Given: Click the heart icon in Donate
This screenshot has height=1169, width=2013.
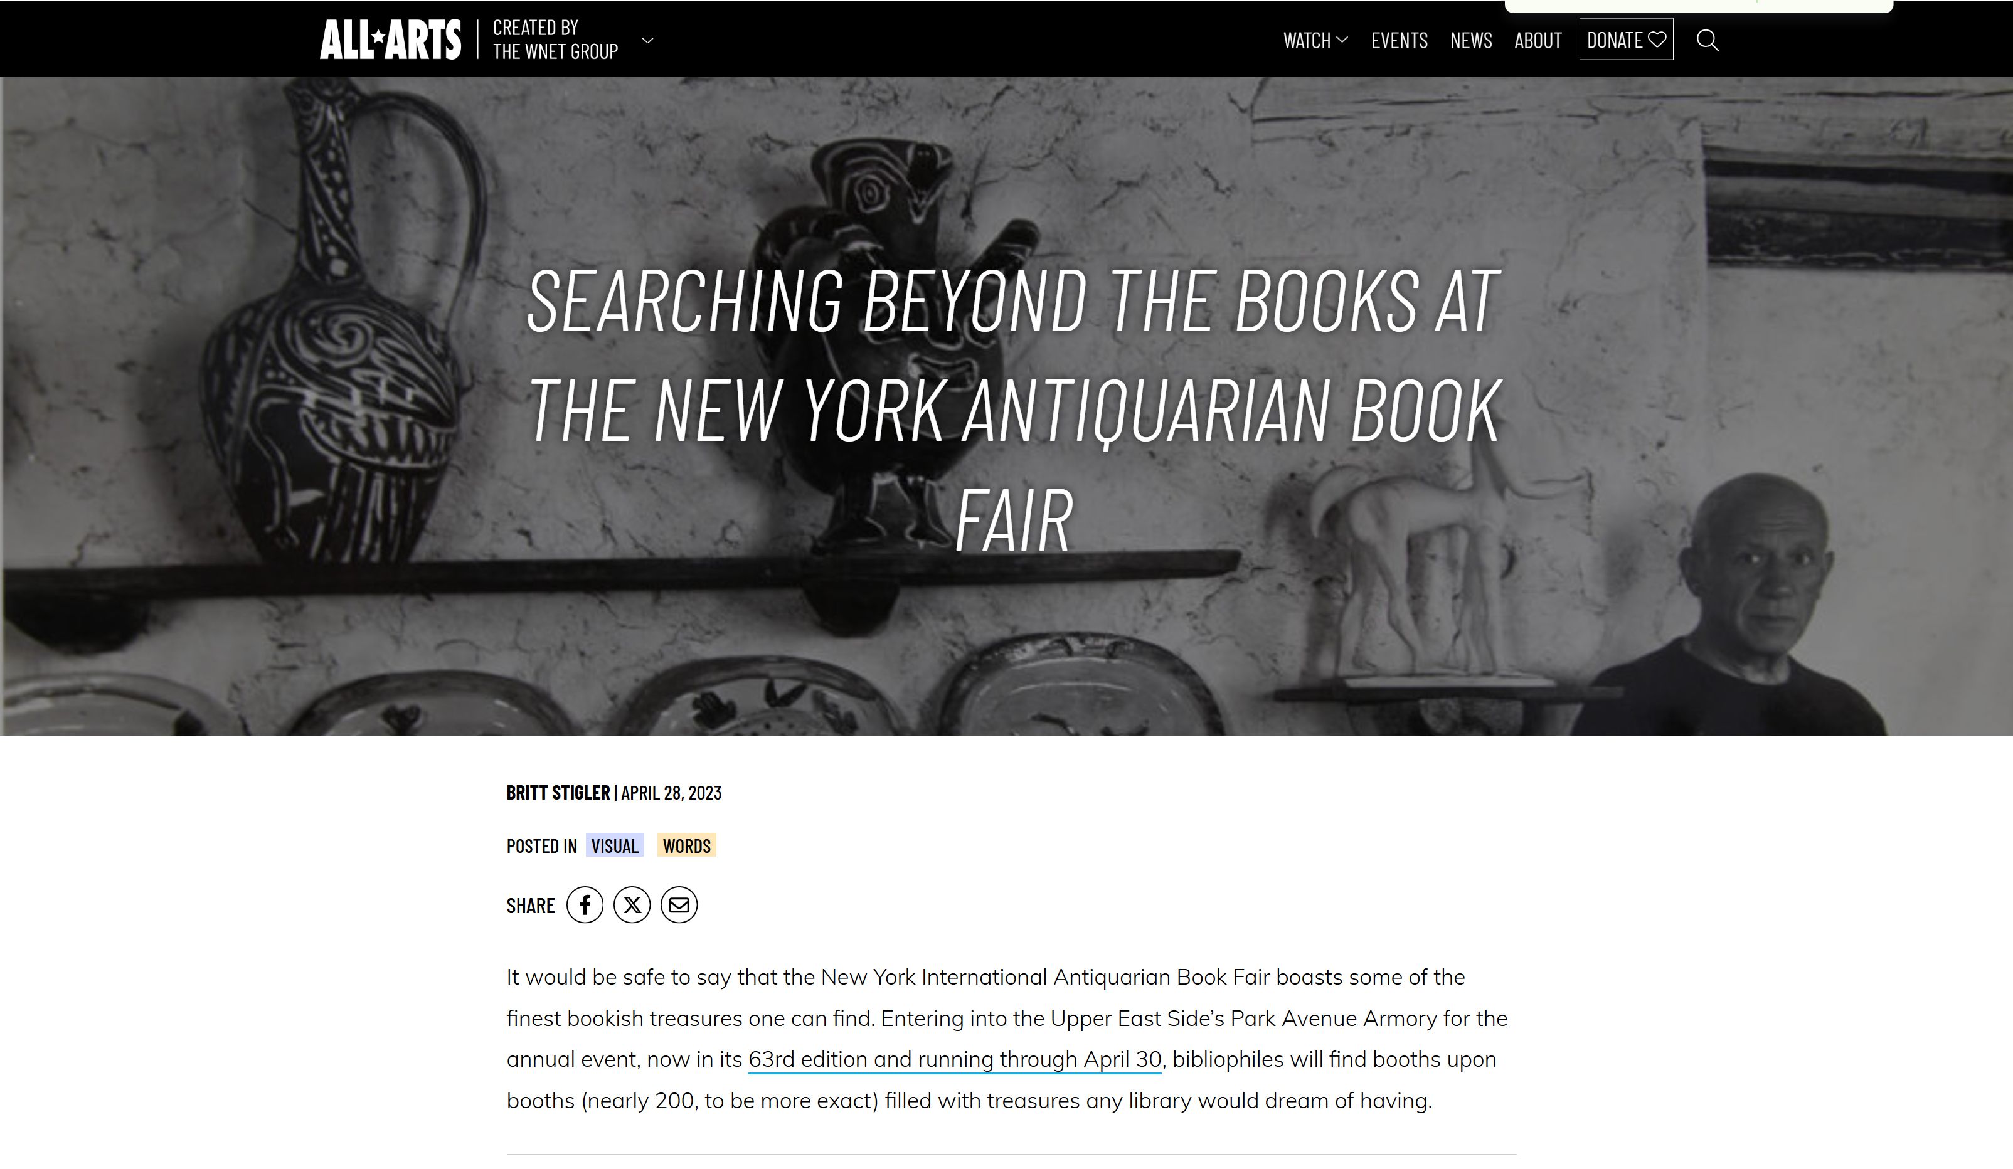Looking at the screenshot, I should 1657,40.
